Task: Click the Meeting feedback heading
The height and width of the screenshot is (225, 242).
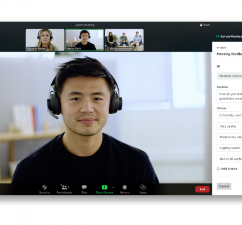Action: (229, 54)
